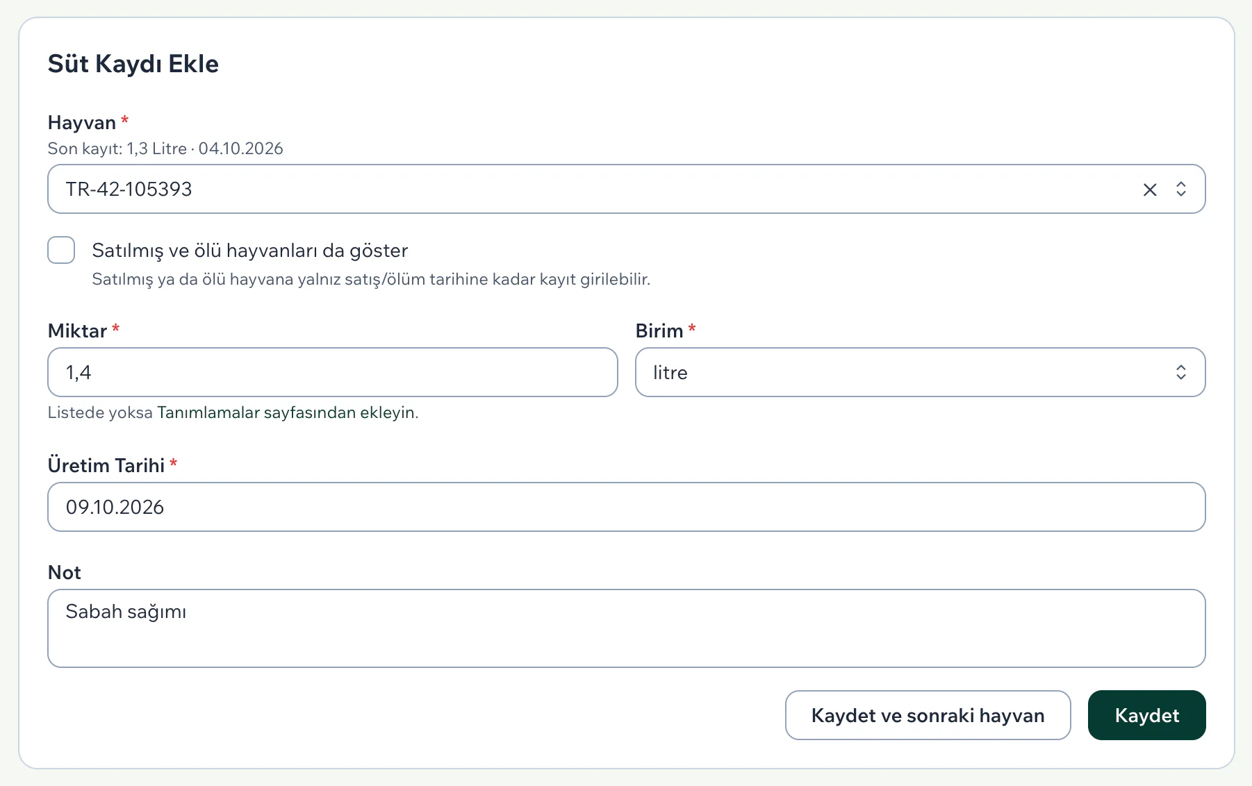The image size is (1252, 786).
Task: Click the dark green Kaydet button
Action: point(1146,715)
